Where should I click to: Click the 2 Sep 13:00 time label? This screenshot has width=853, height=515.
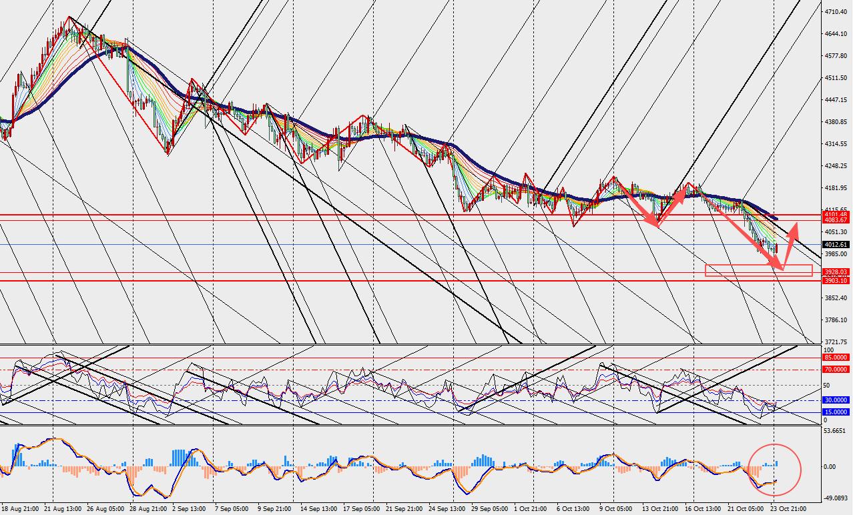point(189,509)
